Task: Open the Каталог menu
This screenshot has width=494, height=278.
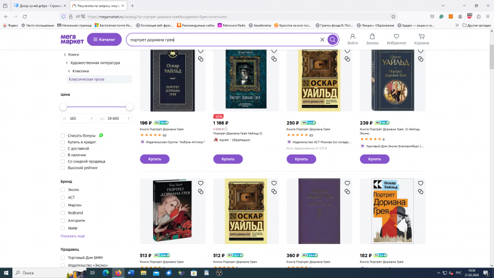Action: click(104, 40)
